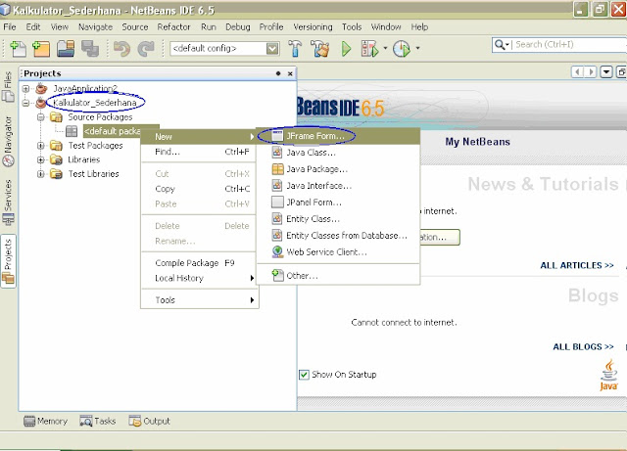
Task: Open the Tools submenu in context menu
Action: tap(200, 300)
